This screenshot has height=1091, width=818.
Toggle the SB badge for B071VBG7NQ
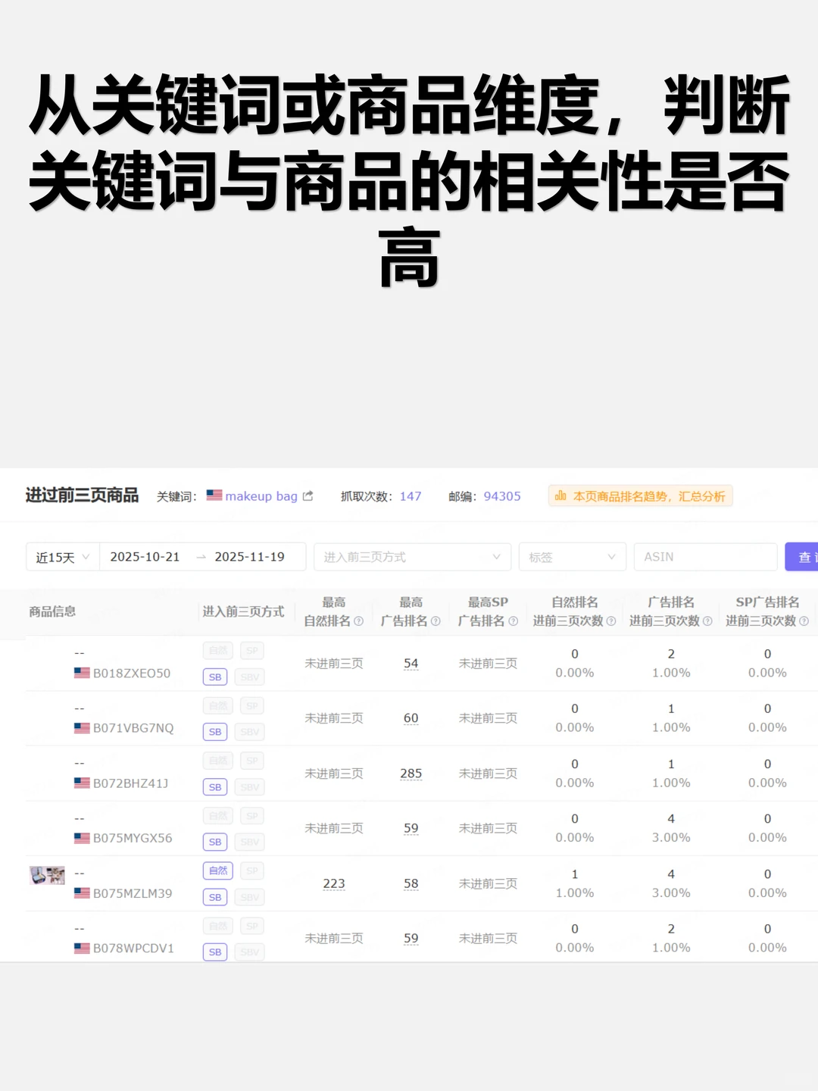point(214,732)
